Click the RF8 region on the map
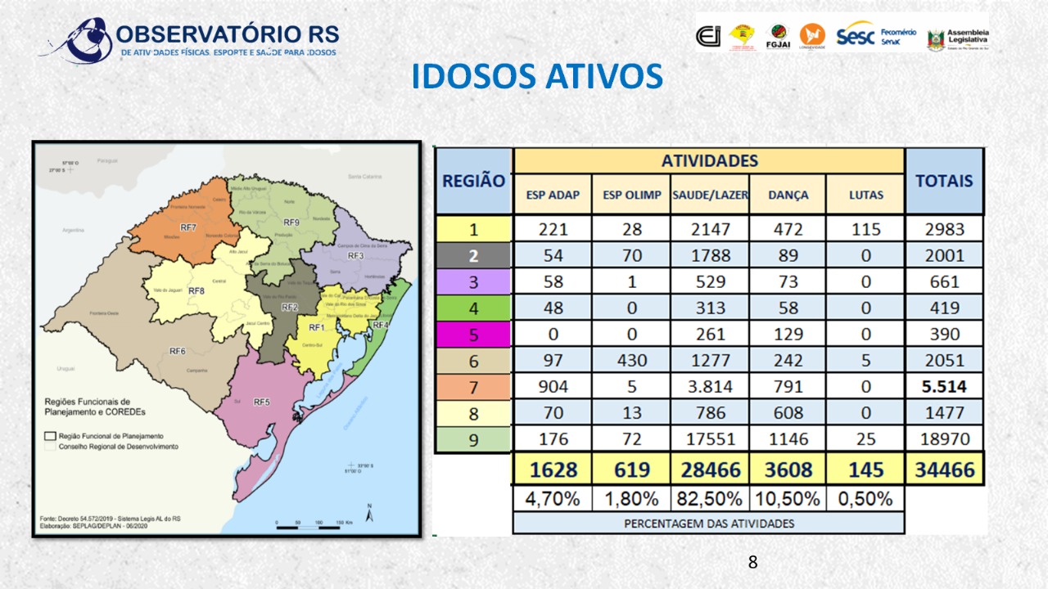Viewport: 1048px width, 589px height. click(x=196, y=290)
